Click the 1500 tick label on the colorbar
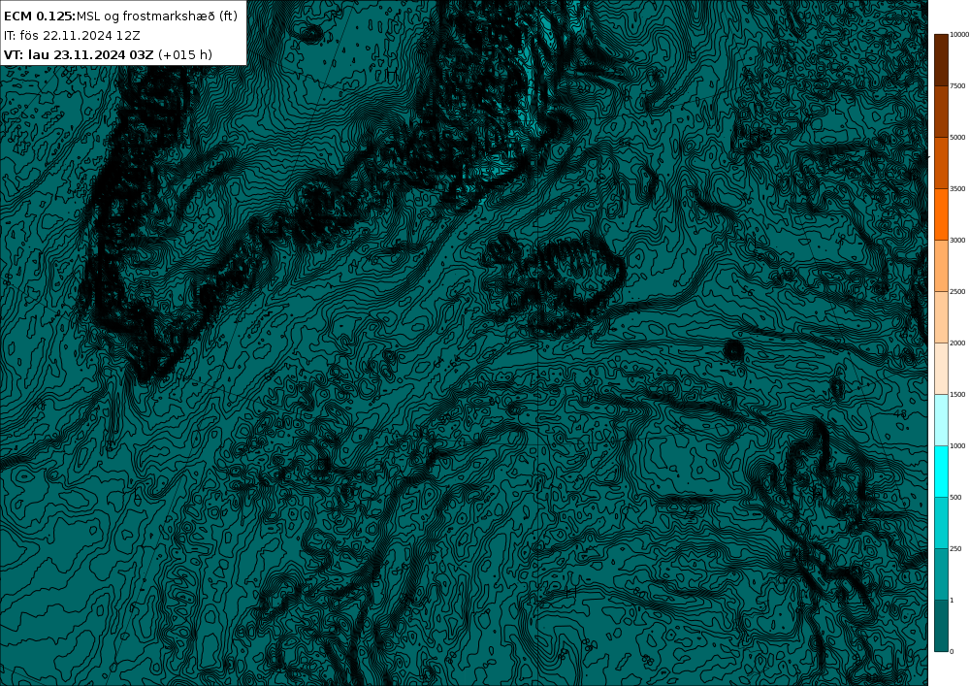The height and width of the screenshot is (686, 970). pyautogui.click(x=957, y=394)
